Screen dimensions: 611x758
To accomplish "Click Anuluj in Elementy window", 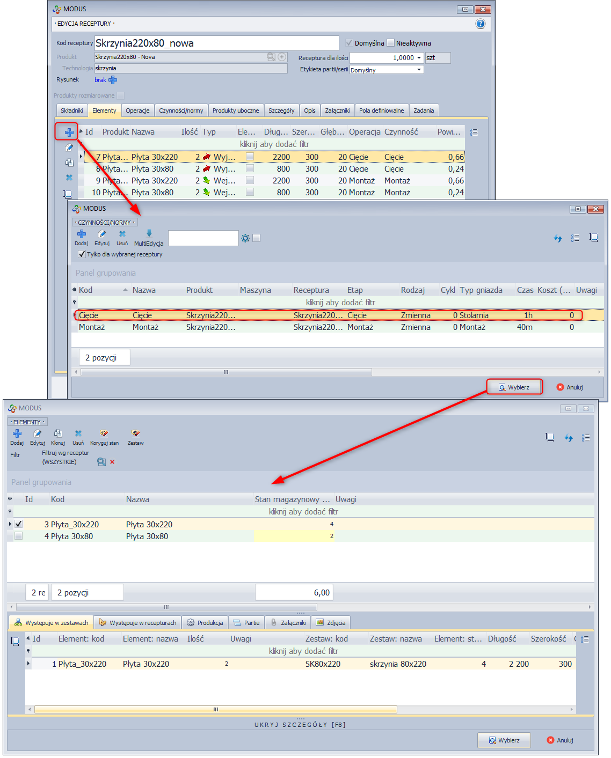I will [560, 740].
